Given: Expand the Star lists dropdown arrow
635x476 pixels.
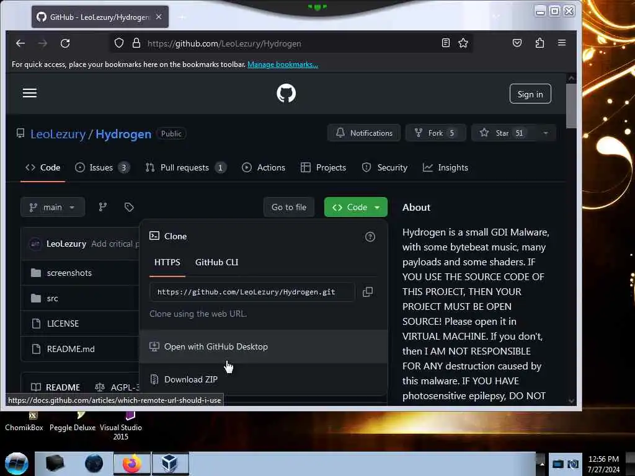Looking at the screenshot, I should pyautogui.click(x=546, y=133).
